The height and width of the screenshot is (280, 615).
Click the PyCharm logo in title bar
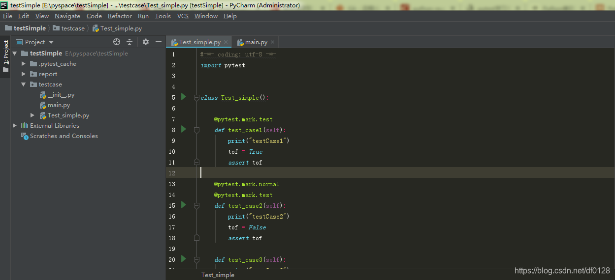pyautogui.click(x=4, y=5)
